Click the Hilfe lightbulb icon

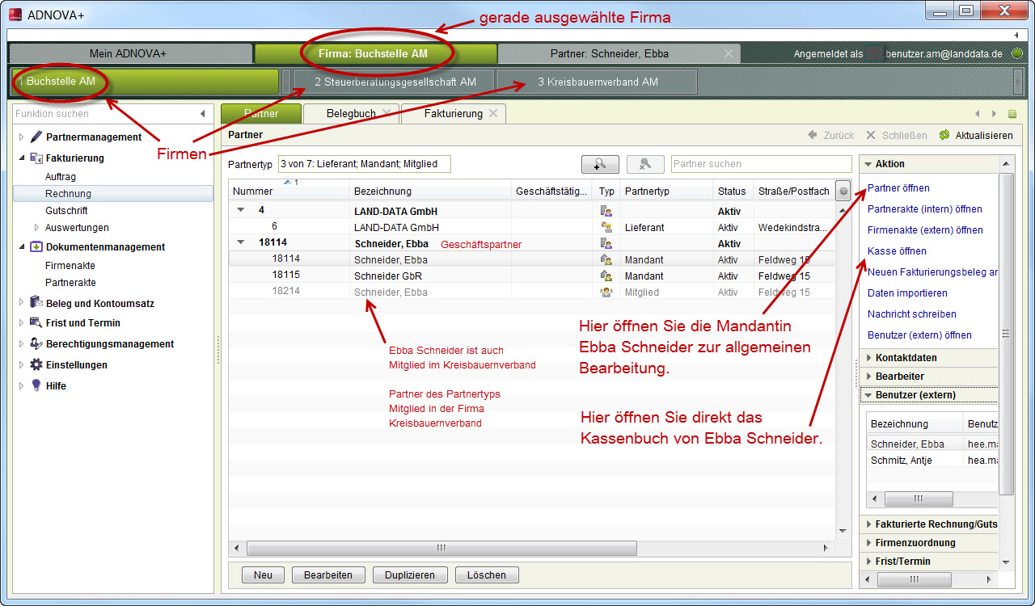(x=36, y=386)
